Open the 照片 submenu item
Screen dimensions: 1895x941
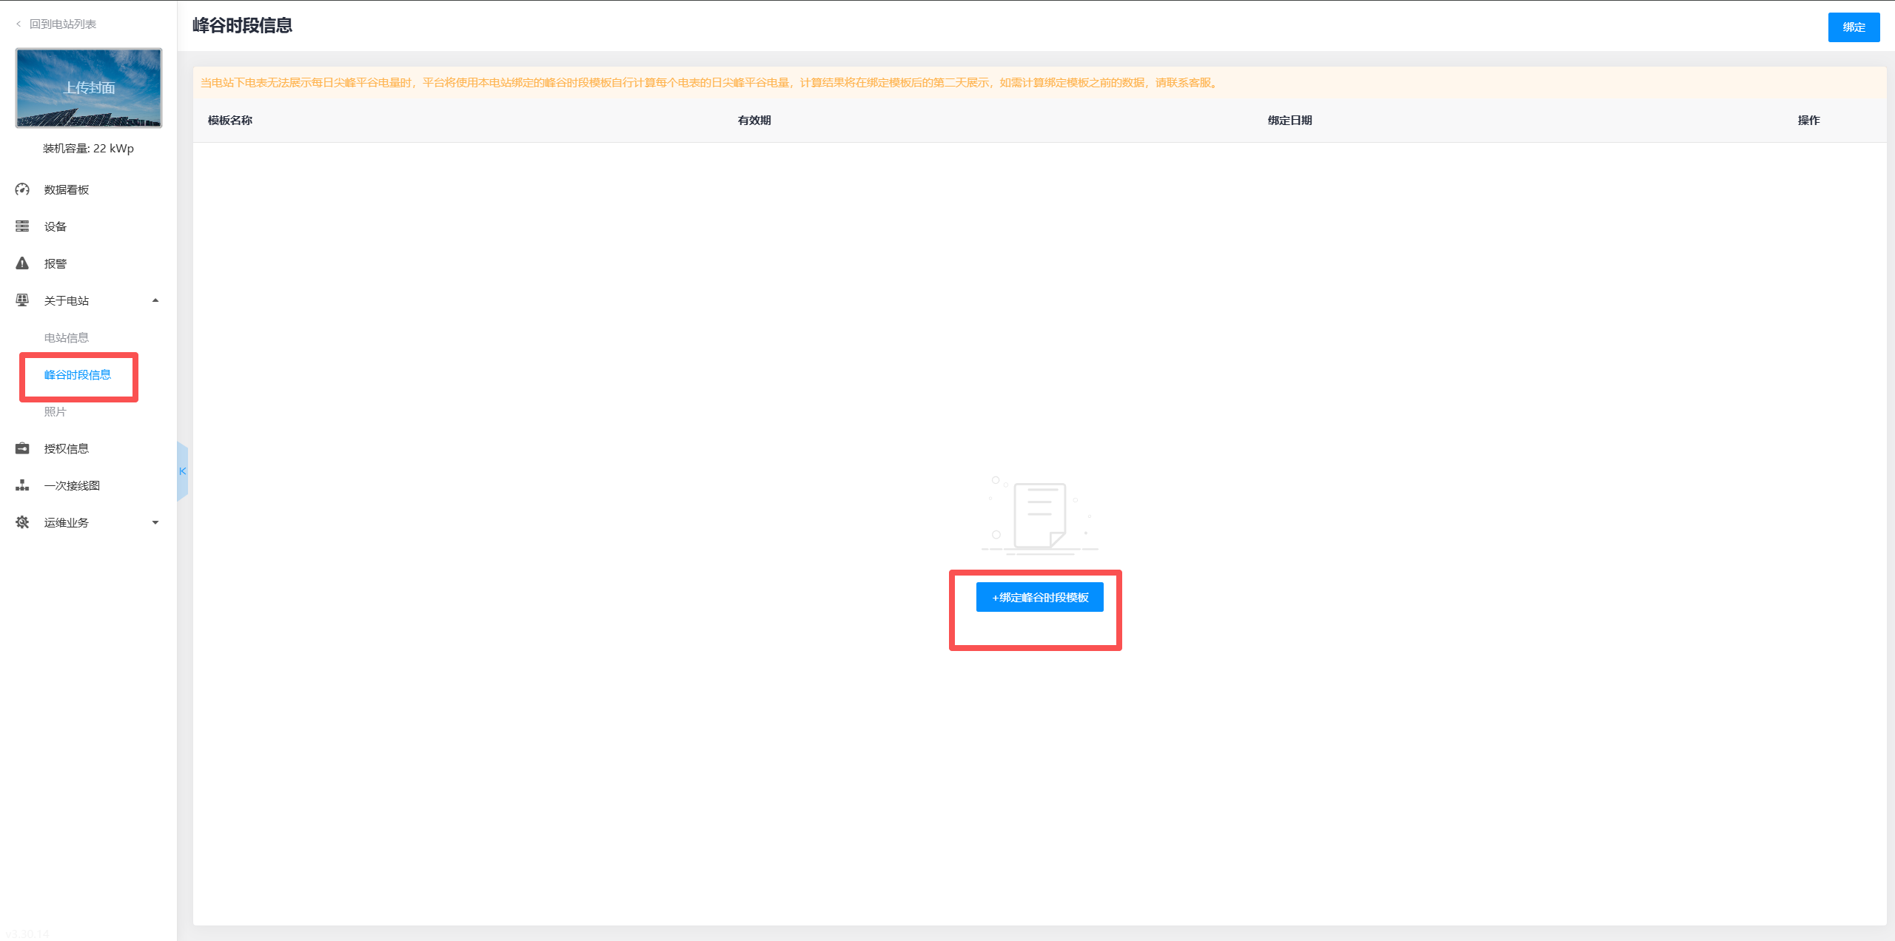tap(55, 411)
